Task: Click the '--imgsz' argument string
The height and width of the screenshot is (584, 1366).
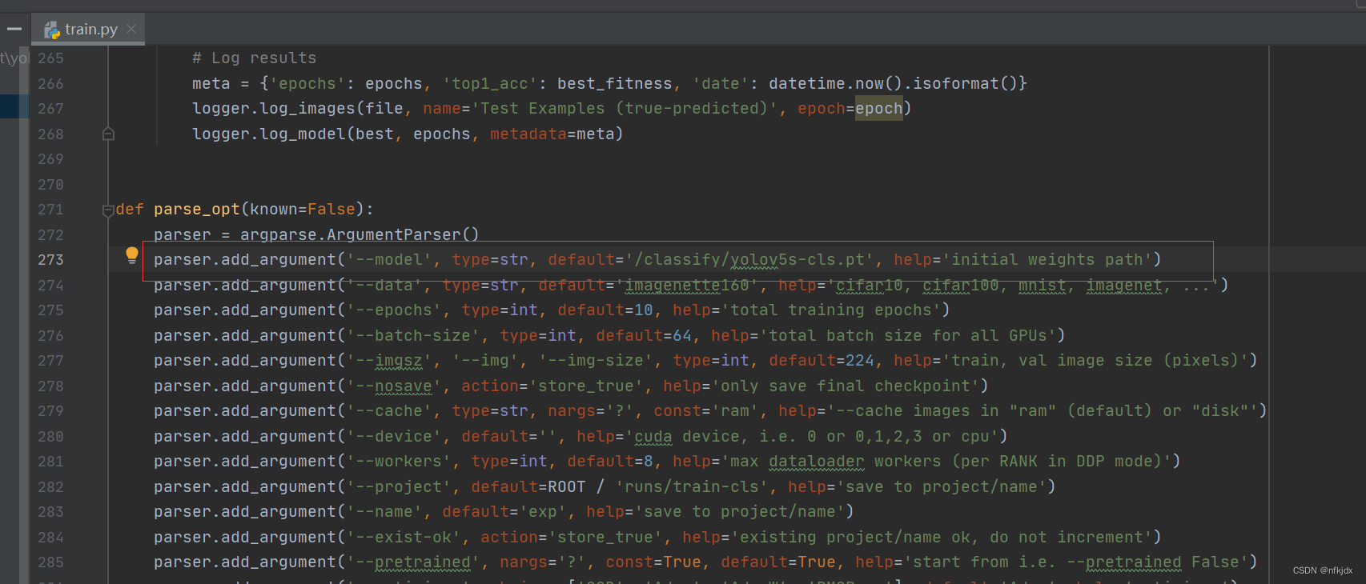Action: 389,361
